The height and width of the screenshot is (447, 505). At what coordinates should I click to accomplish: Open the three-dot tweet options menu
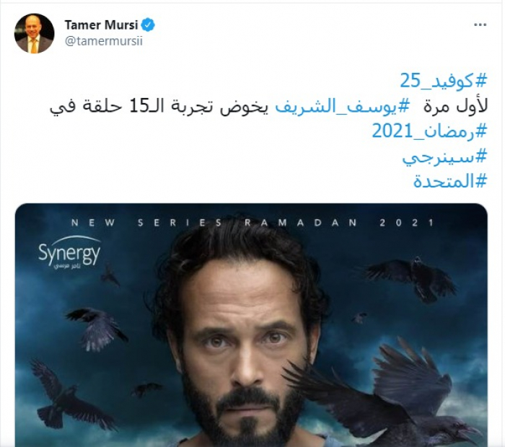point(480,25)
